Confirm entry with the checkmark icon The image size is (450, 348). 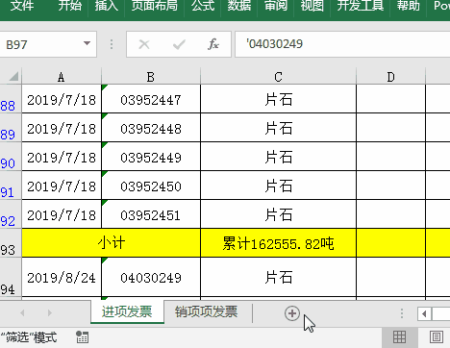[x=179, y=44]
